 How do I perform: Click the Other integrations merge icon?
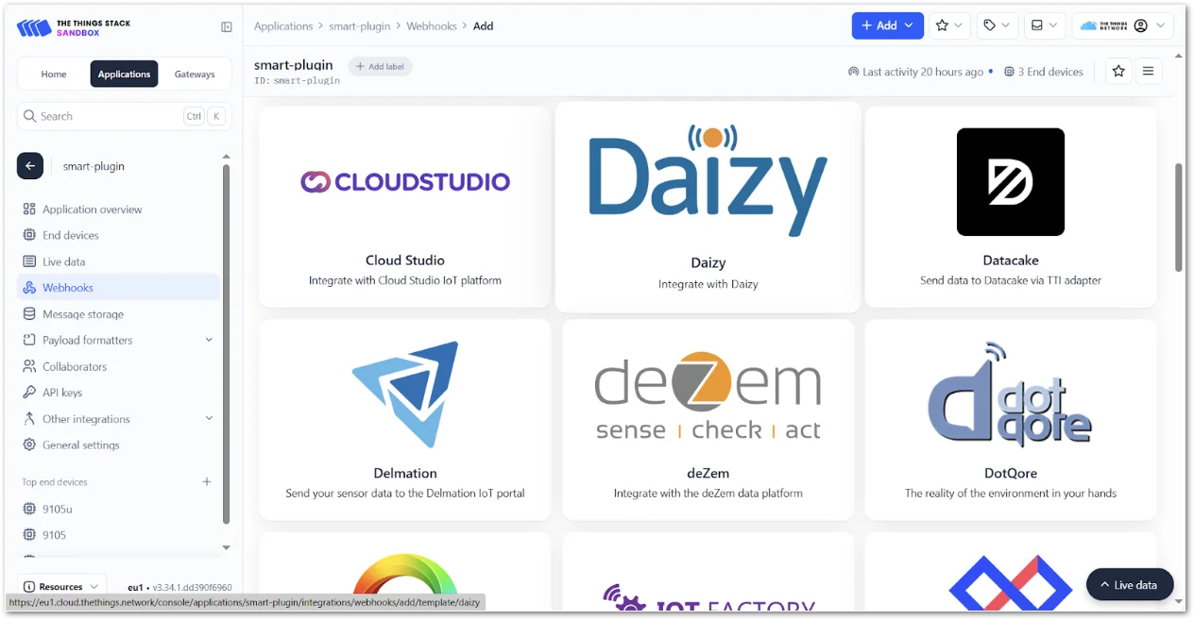(29, 419)
